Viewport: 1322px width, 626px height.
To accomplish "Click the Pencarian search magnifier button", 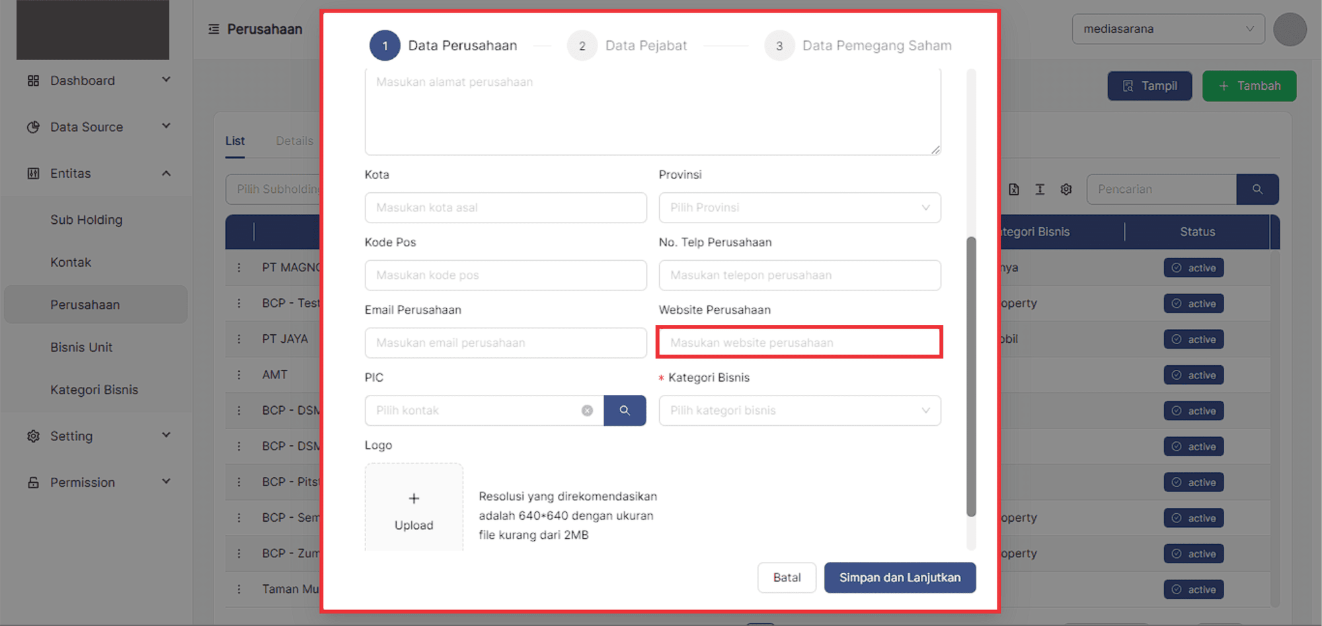I will (x=1257, y=190).
